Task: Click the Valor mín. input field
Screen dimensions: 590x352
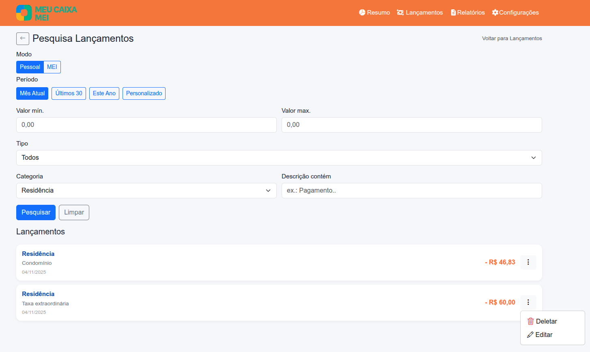Action: (146, 125)
